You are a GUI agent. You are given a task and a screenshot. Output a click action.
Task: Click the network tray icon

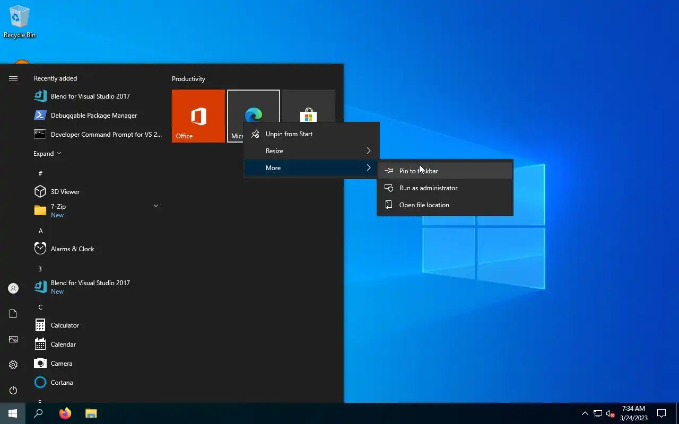pyautogui.click(x=598, y=413)
